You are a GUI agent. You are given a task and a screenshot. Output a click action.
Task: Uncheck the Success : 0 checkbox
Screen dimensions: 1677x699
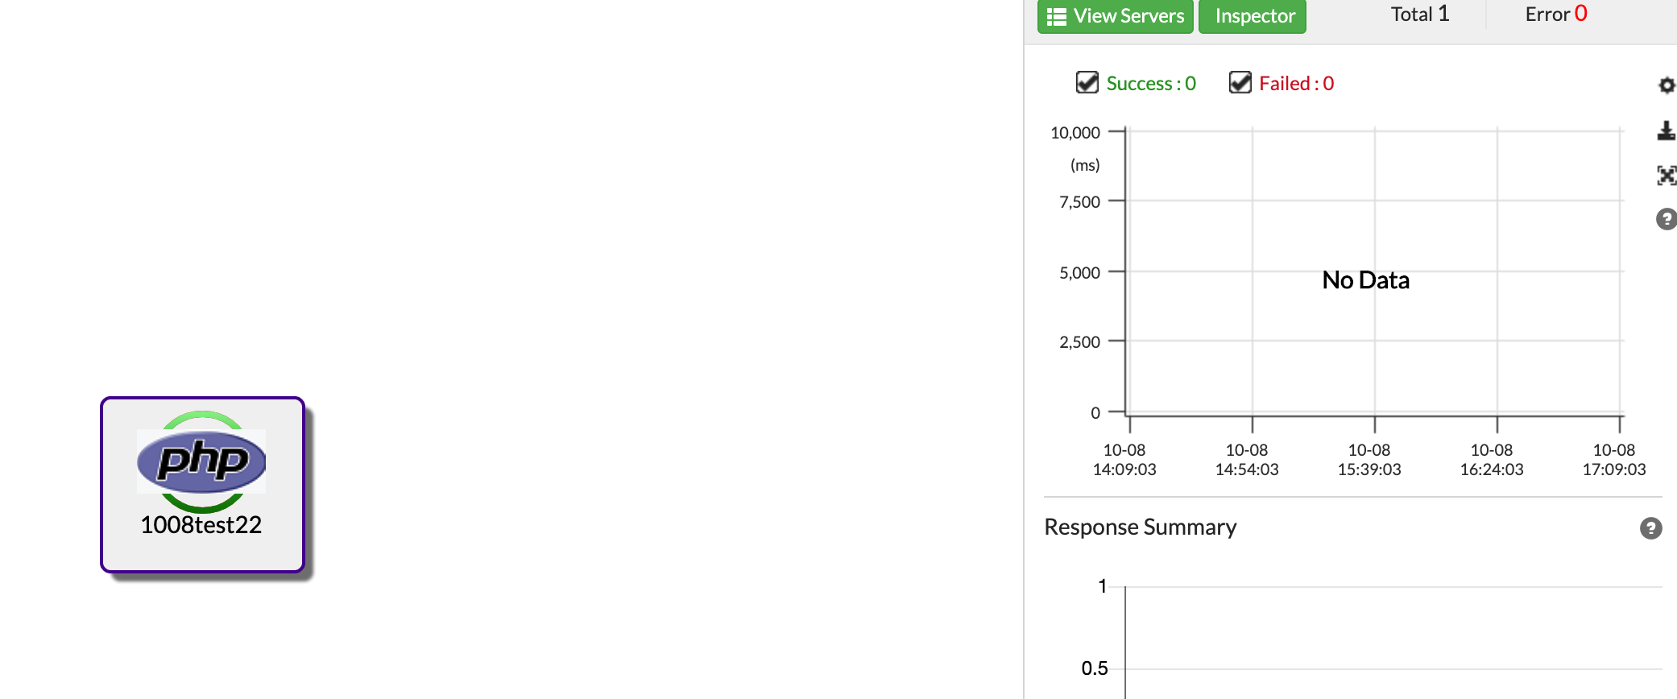[1086, 81]
